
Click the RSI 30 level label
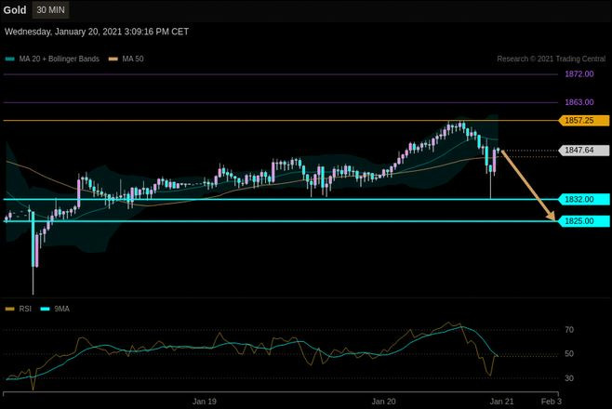(569, 378)
